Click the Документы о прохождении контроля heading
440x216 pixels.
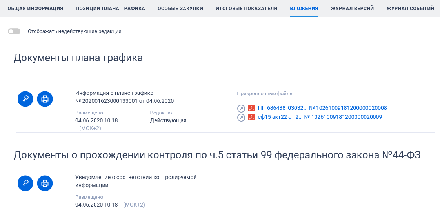point(217,155)
